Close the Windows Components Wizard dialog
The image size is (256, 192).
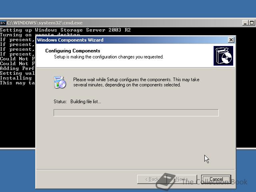231,40
